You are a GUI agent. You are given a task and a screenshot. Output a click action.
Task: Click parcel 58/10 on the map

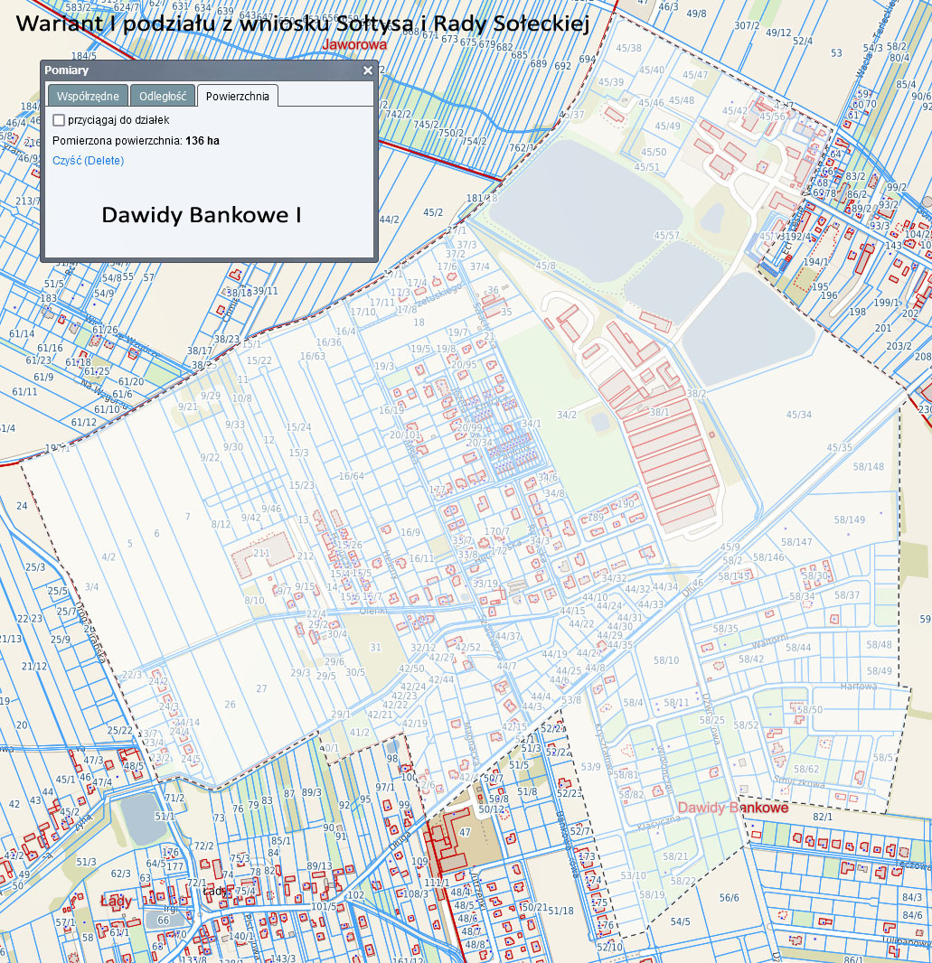point(666,661)
